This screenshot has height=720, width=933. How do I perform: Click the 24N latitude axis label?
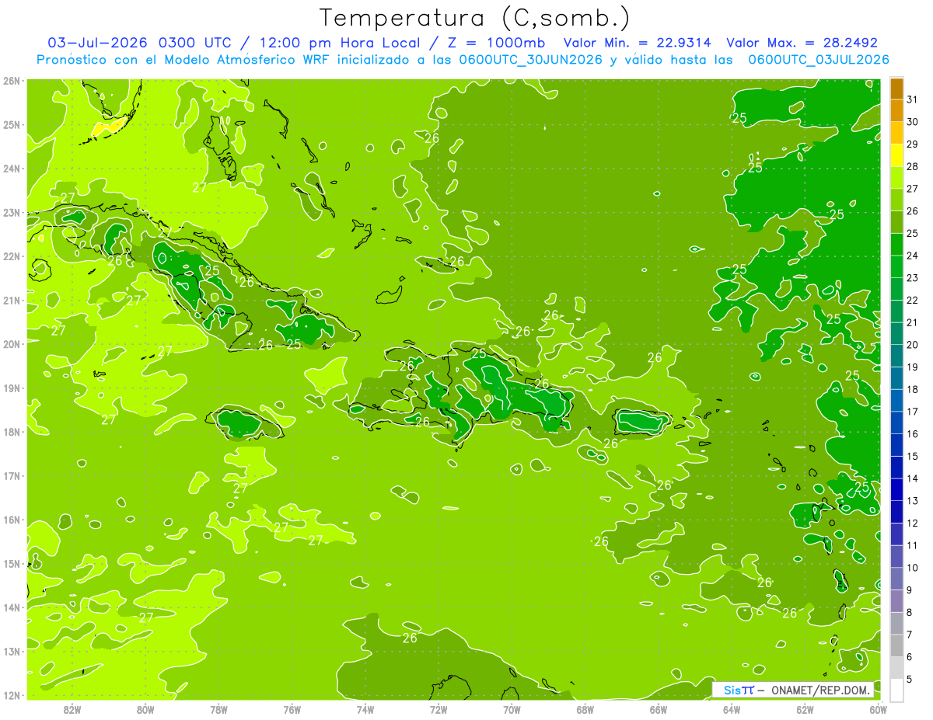click(12, 169)
